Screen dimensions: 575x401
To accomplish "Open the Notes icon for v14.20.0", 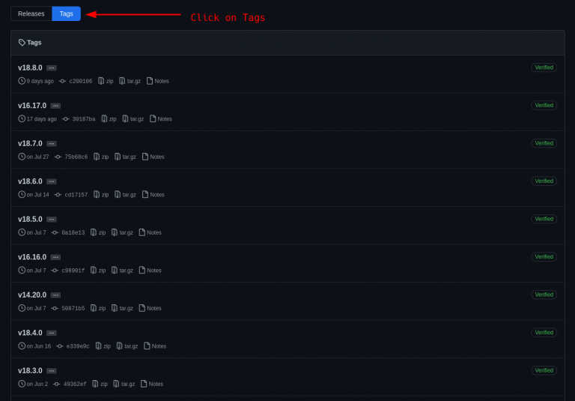I will tap(142, 308).
